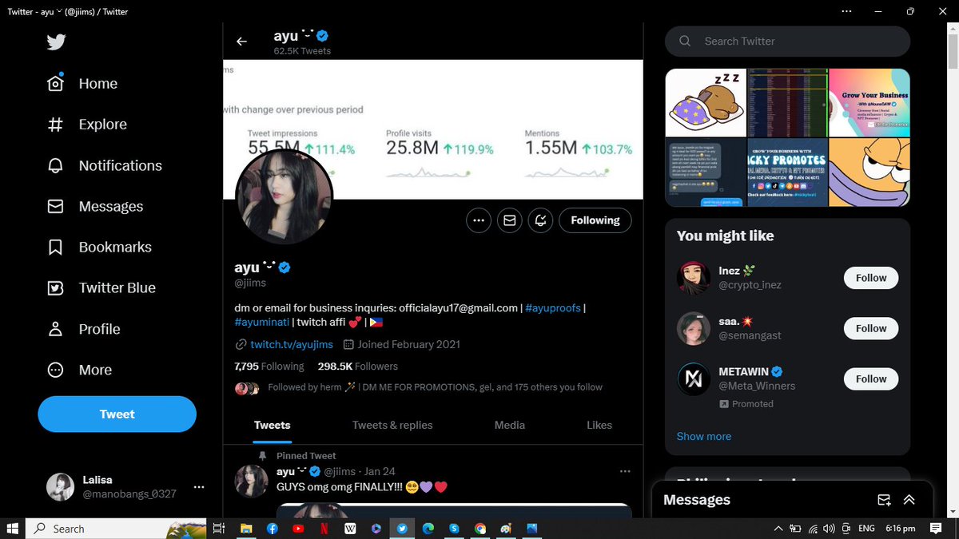
Task: Switch to the Media tab
Action: pyautogui.click(x=509, y=425)
